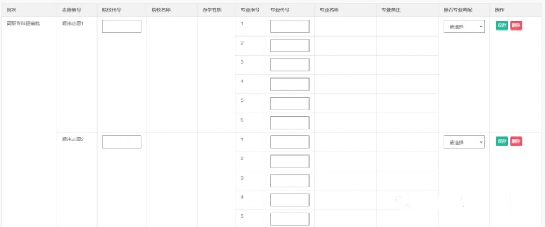Open 愿否专业调配 dropdown for 顺序志愿1

[464, 27]
